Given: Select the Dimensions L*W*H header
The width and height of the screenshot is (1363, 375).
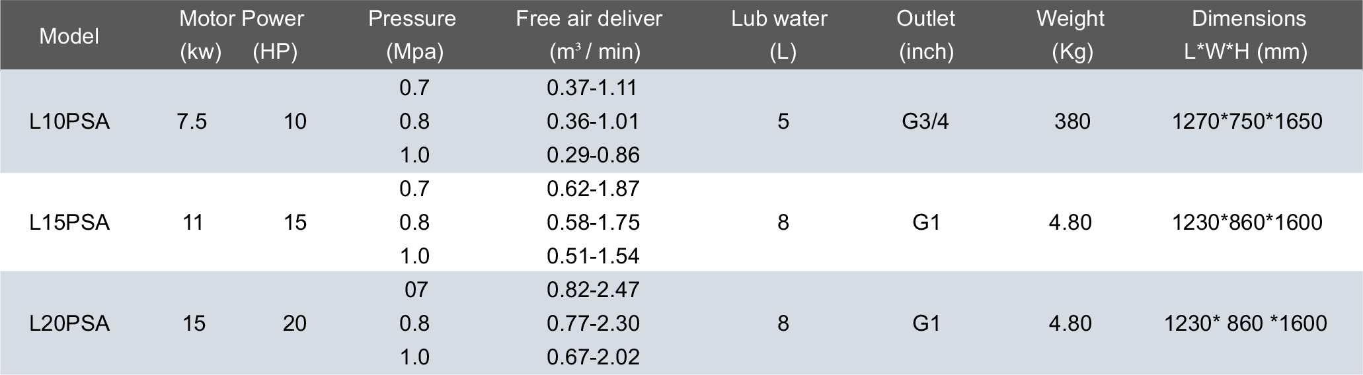Looking at the screenshot, I should click(1249, 34).
